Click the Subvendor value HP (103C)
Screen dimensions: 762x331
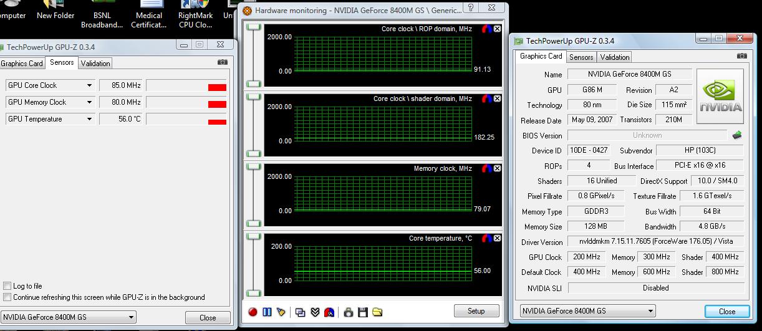pos(700,150)
